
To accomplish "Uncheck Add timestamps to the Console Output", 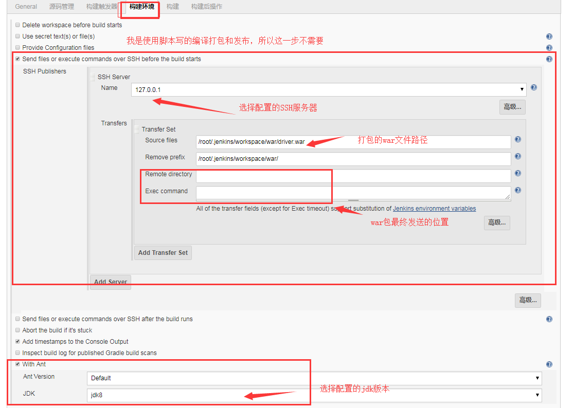I will click(17, 342).
